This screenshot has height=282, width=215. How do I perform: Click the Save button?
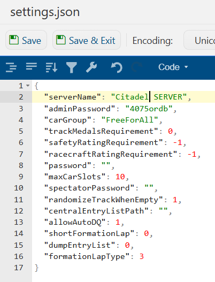coord(26,40)
